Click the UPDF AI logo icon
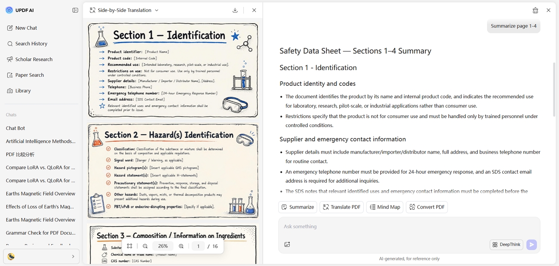 coord(9,10)
